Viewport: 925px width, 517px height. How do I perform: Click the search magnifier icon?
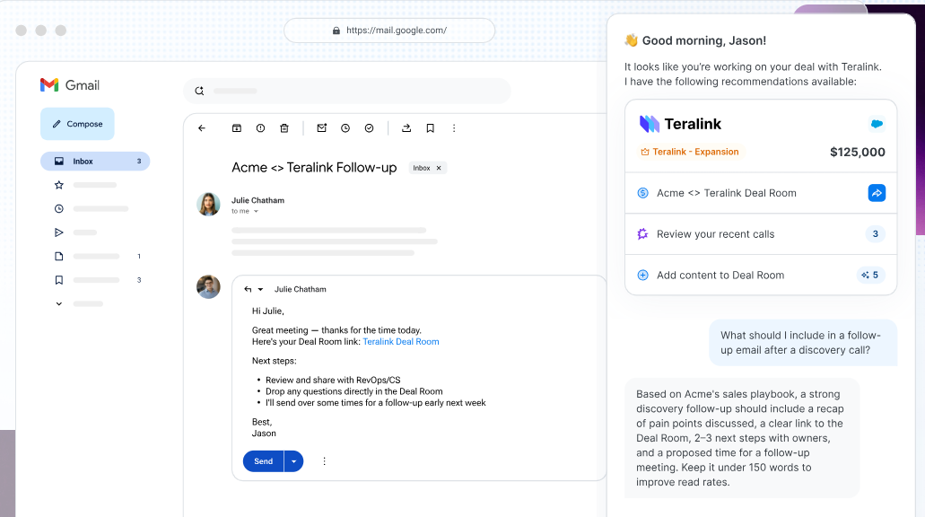(199, 91)
